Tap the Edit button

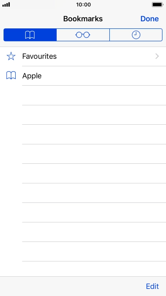click(153, 287)
